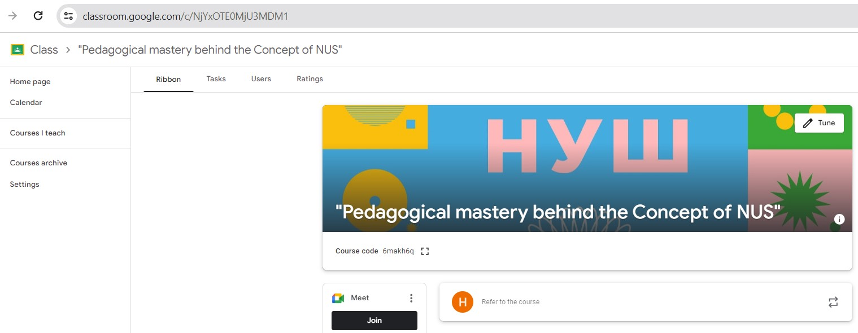Join the Meet video call
The height and width of the screenshot is (333, 858).
(x=374, y=320)
